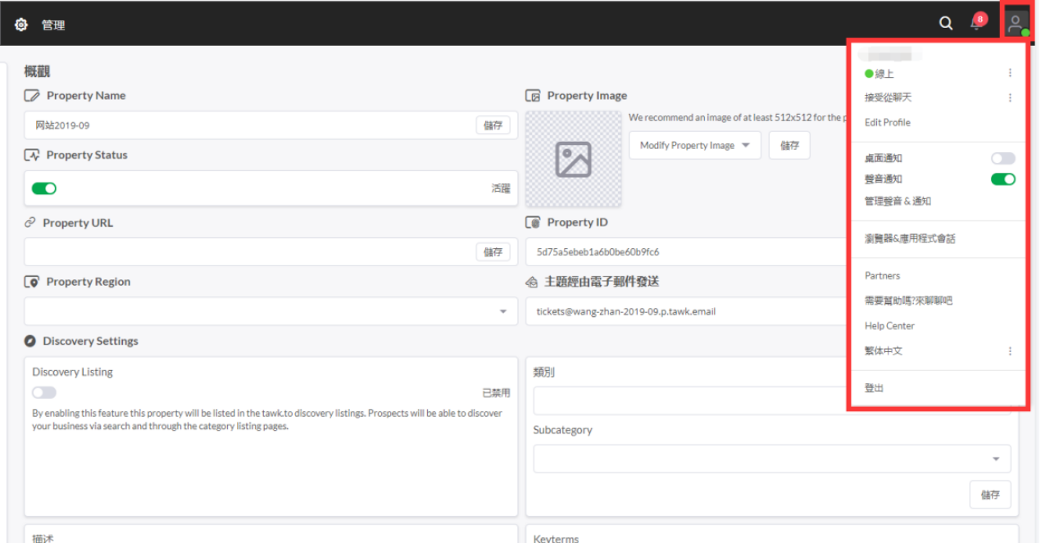Expand the Subcategory dropdown
Viewport: 1041px width, 556px height.
click(995, 459)
